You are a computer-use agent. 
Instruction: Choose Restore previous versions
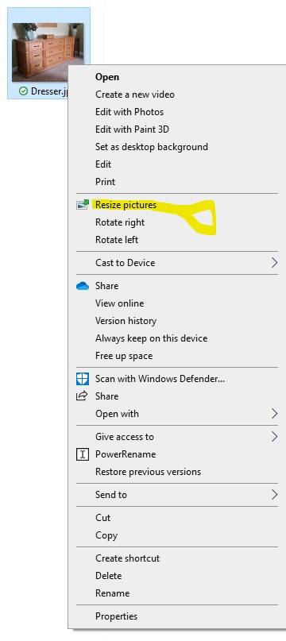[x=148, y=472]
